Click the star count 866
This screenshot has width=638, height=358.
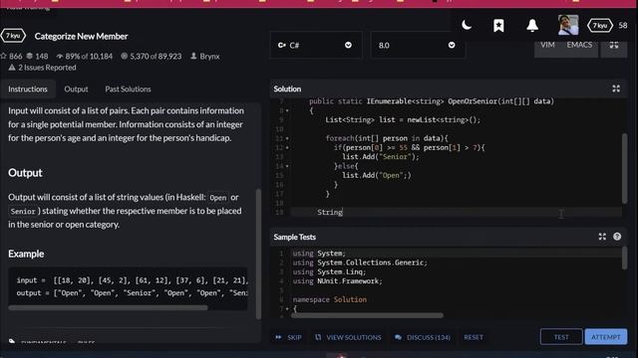[11, 56]
